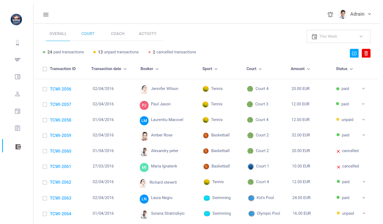Viewport: 383px width, 224px height.
Task: Click 32.00 EUR amount cell
Action: [301, 135]
